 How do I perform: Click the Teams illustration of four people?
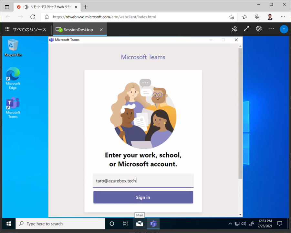point(143,113)
